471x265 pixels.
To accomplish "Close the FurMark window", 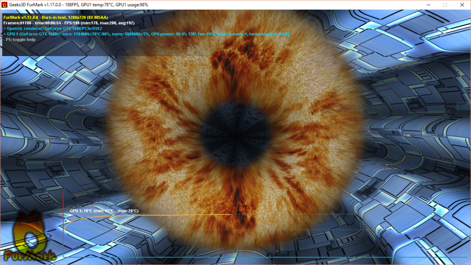I will (x=462, y=5).
